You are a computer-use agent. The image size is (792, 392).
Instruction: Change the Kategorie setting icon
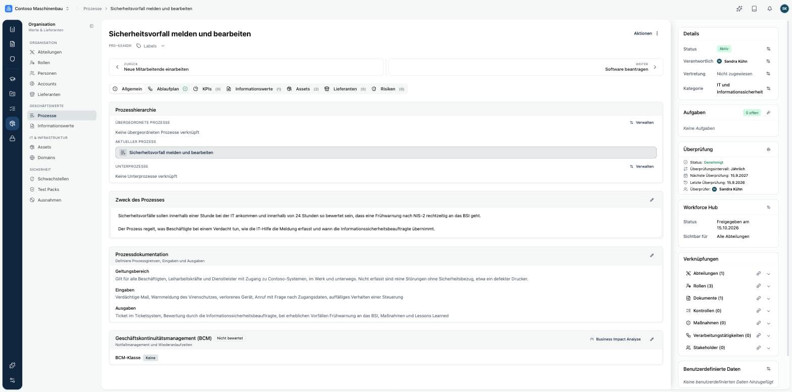[768, 88]
